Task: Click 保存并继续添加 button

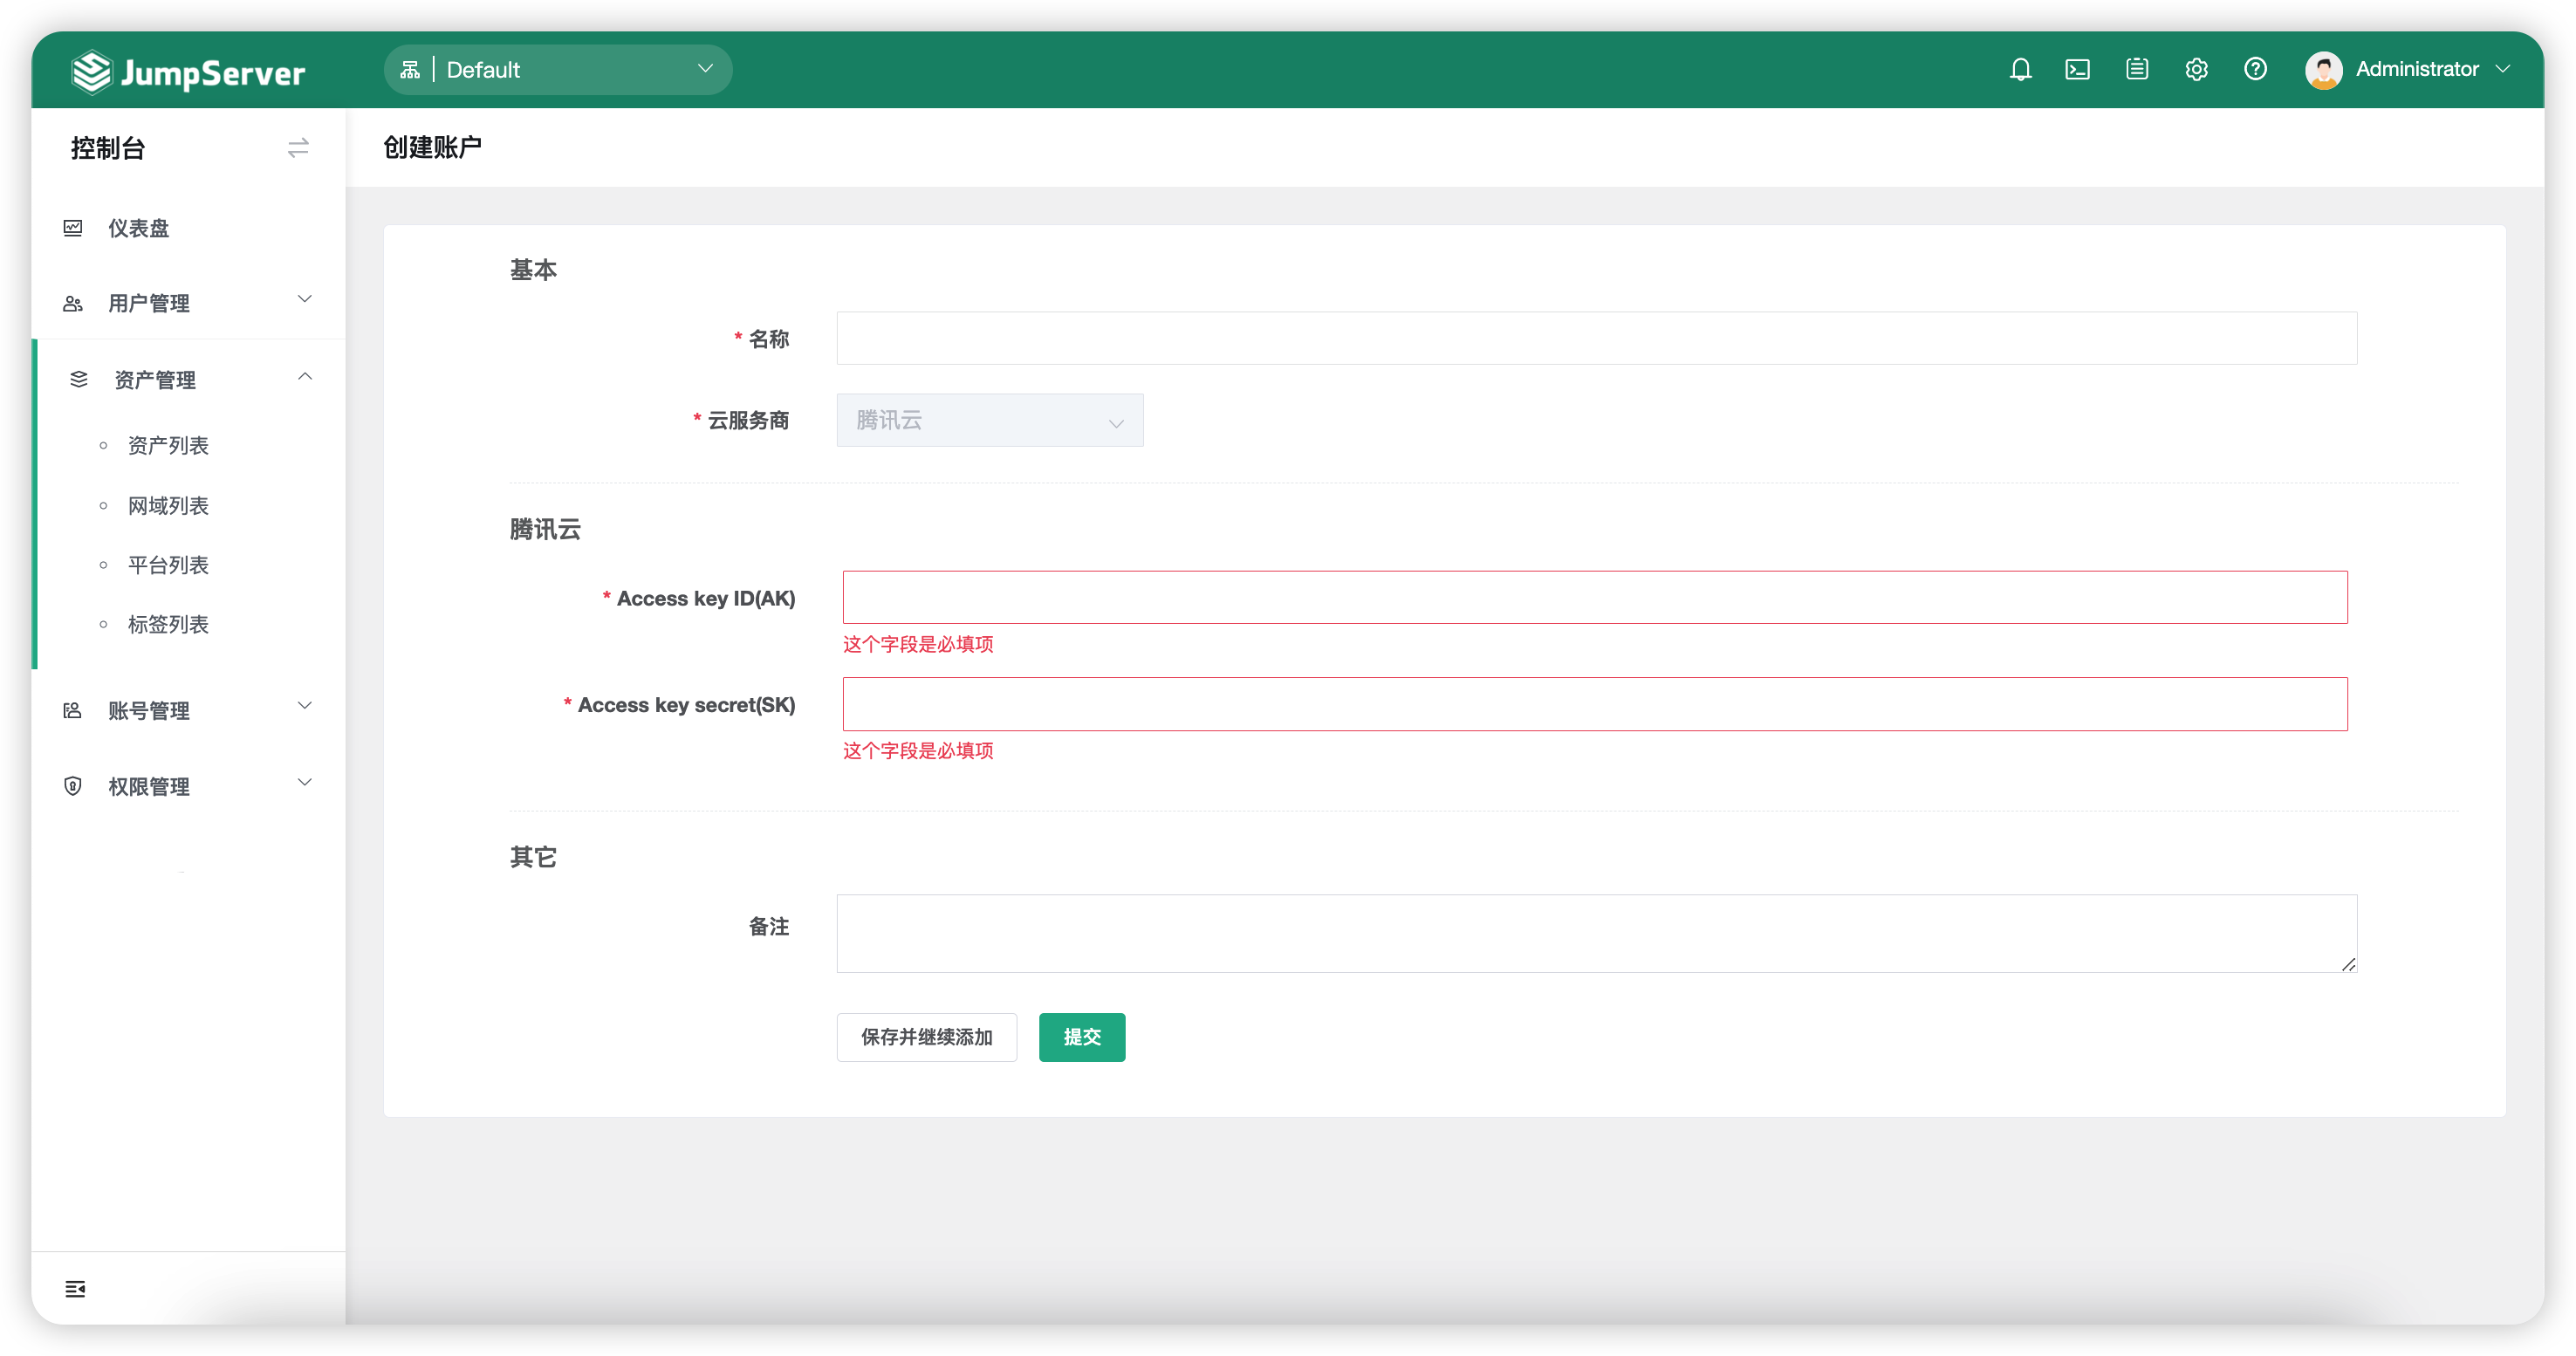Action: (926, 1037)
